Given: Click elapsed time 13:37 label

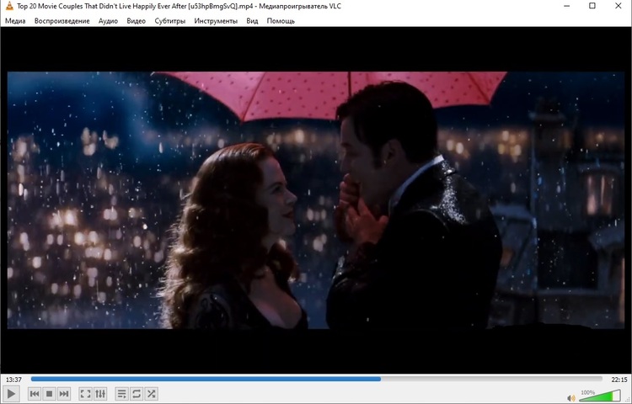Looking at the screenshot, I should 13,380.
